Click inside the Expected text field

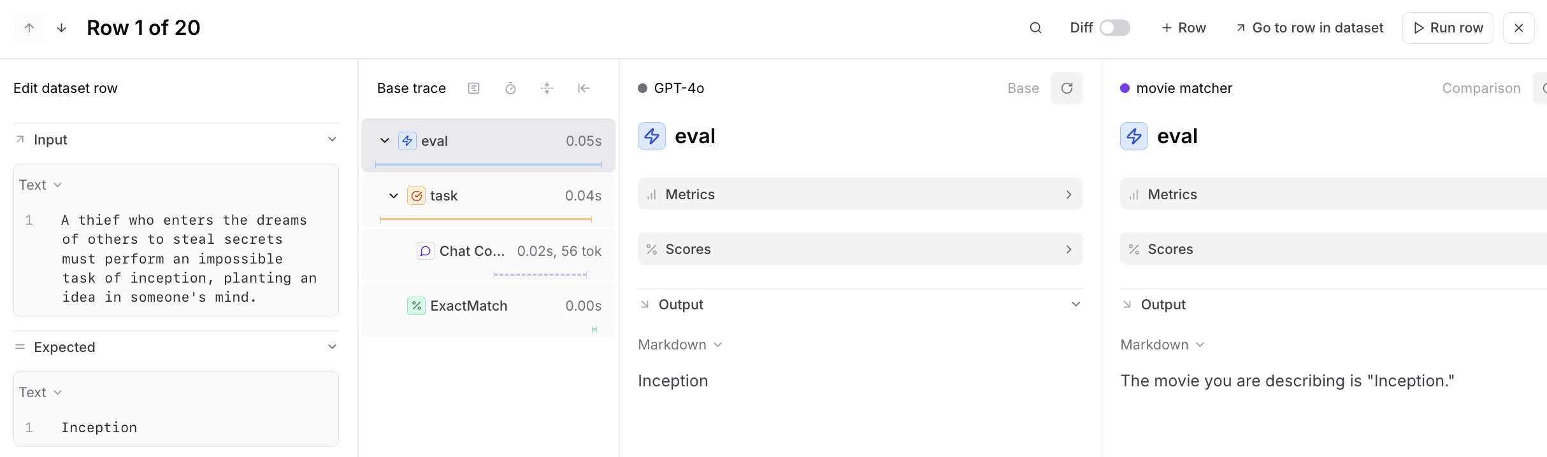(176, 427)
